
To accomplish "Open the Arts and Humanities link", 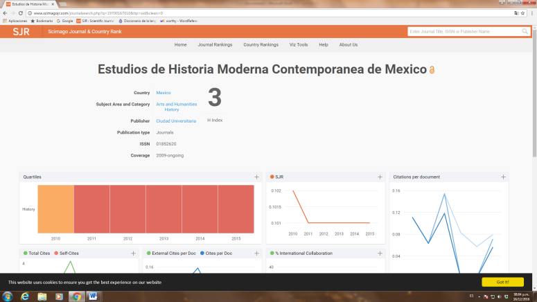I will point(176,104).
